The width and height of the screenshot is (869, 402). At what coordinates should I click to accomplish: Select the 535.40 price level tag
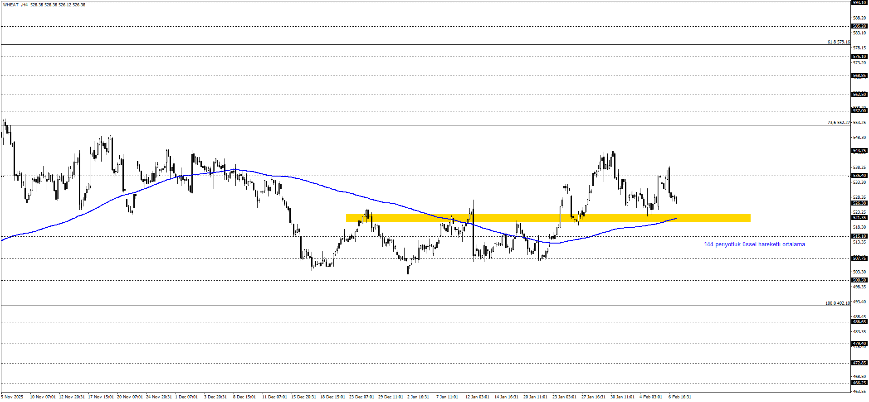[859, 176]
